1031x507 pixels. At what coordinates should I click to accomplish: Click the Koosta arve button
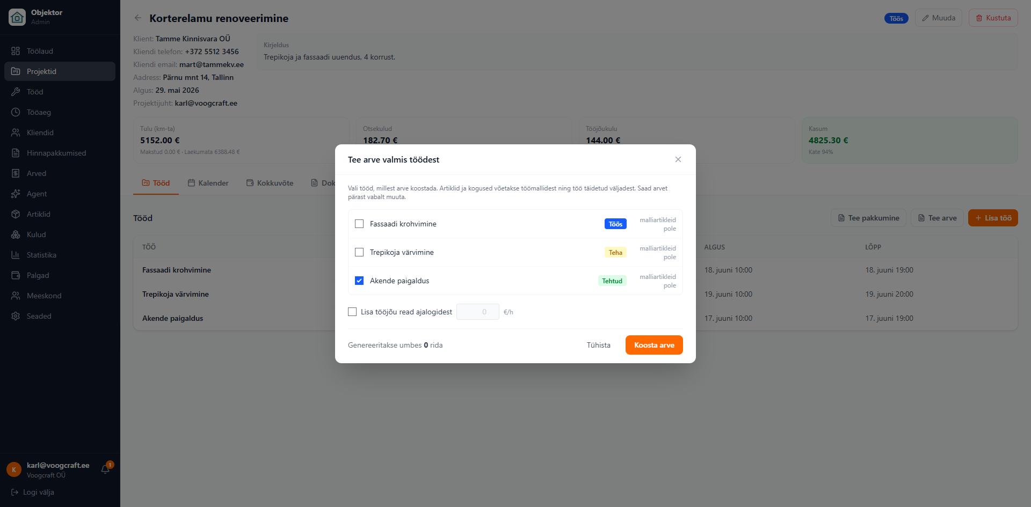click(x=654, y=345)
